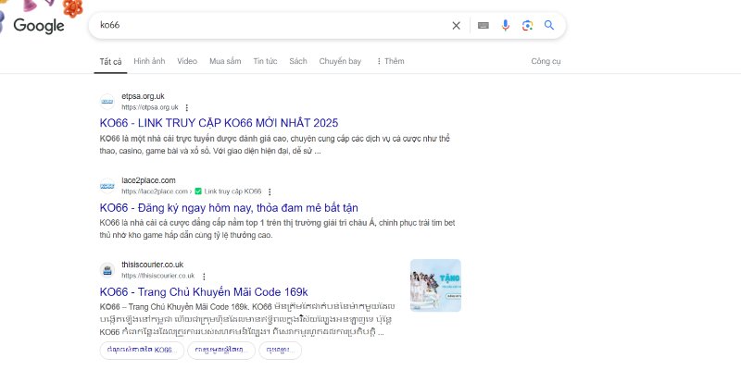741x370 pixels.
Task: Open the Công cụ search tools
Action: point(546,61)
